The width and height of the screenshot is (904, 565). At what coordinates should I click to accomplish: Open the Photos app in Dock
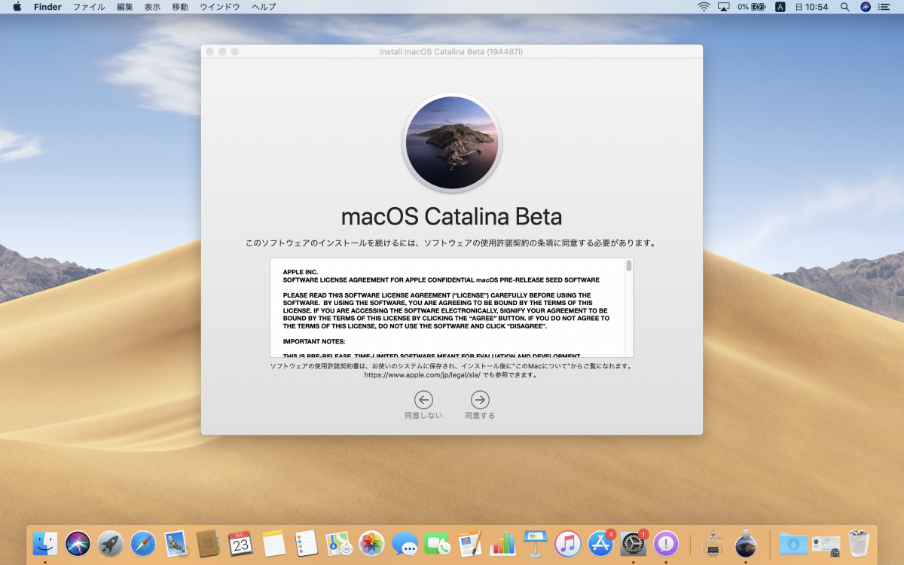pos(371,543)
